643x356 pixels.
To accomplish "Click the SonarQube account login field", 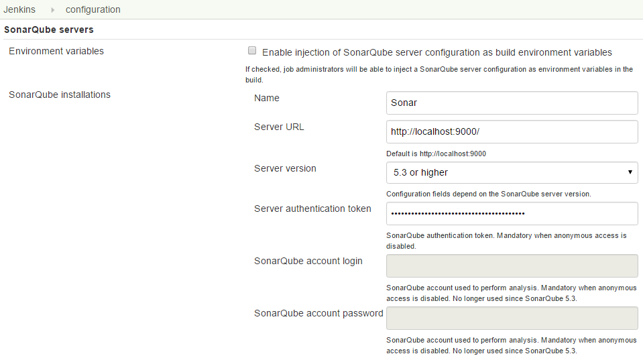I will [x=512, y=265].
